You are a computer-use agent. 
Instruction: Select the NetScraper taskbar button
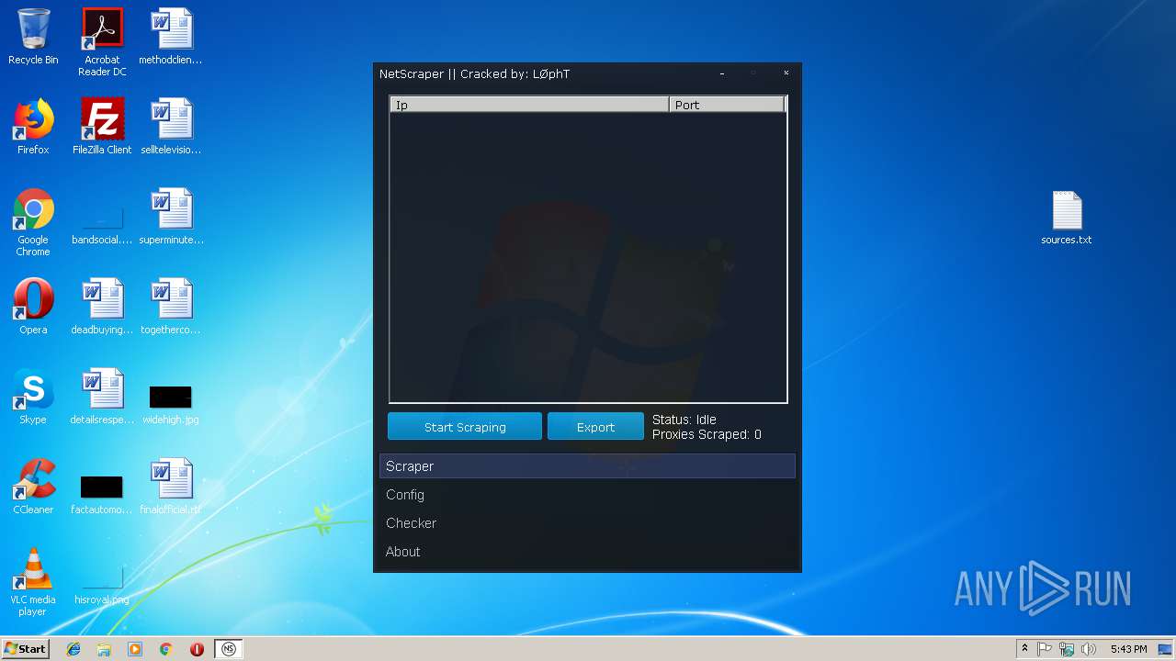point(229,649)
